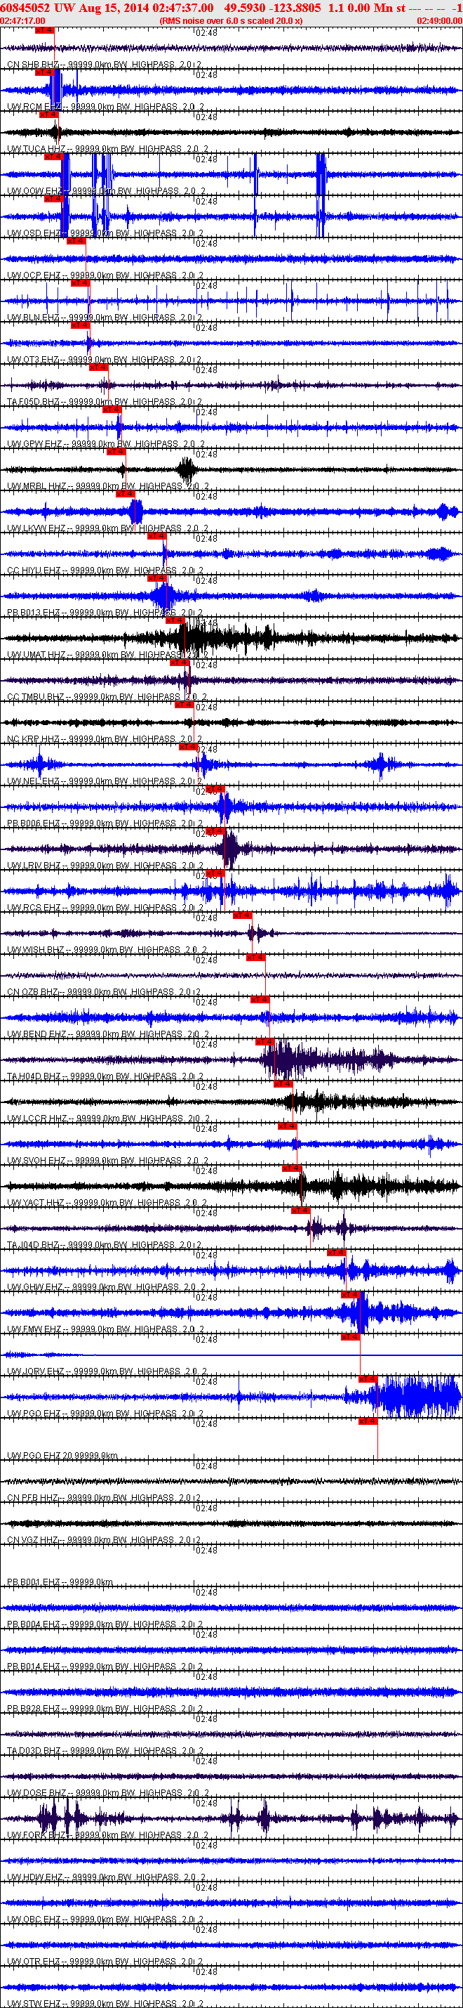
Task: Select the UW LCCR HHZ station label
Action: click(x=108, y=1117)
